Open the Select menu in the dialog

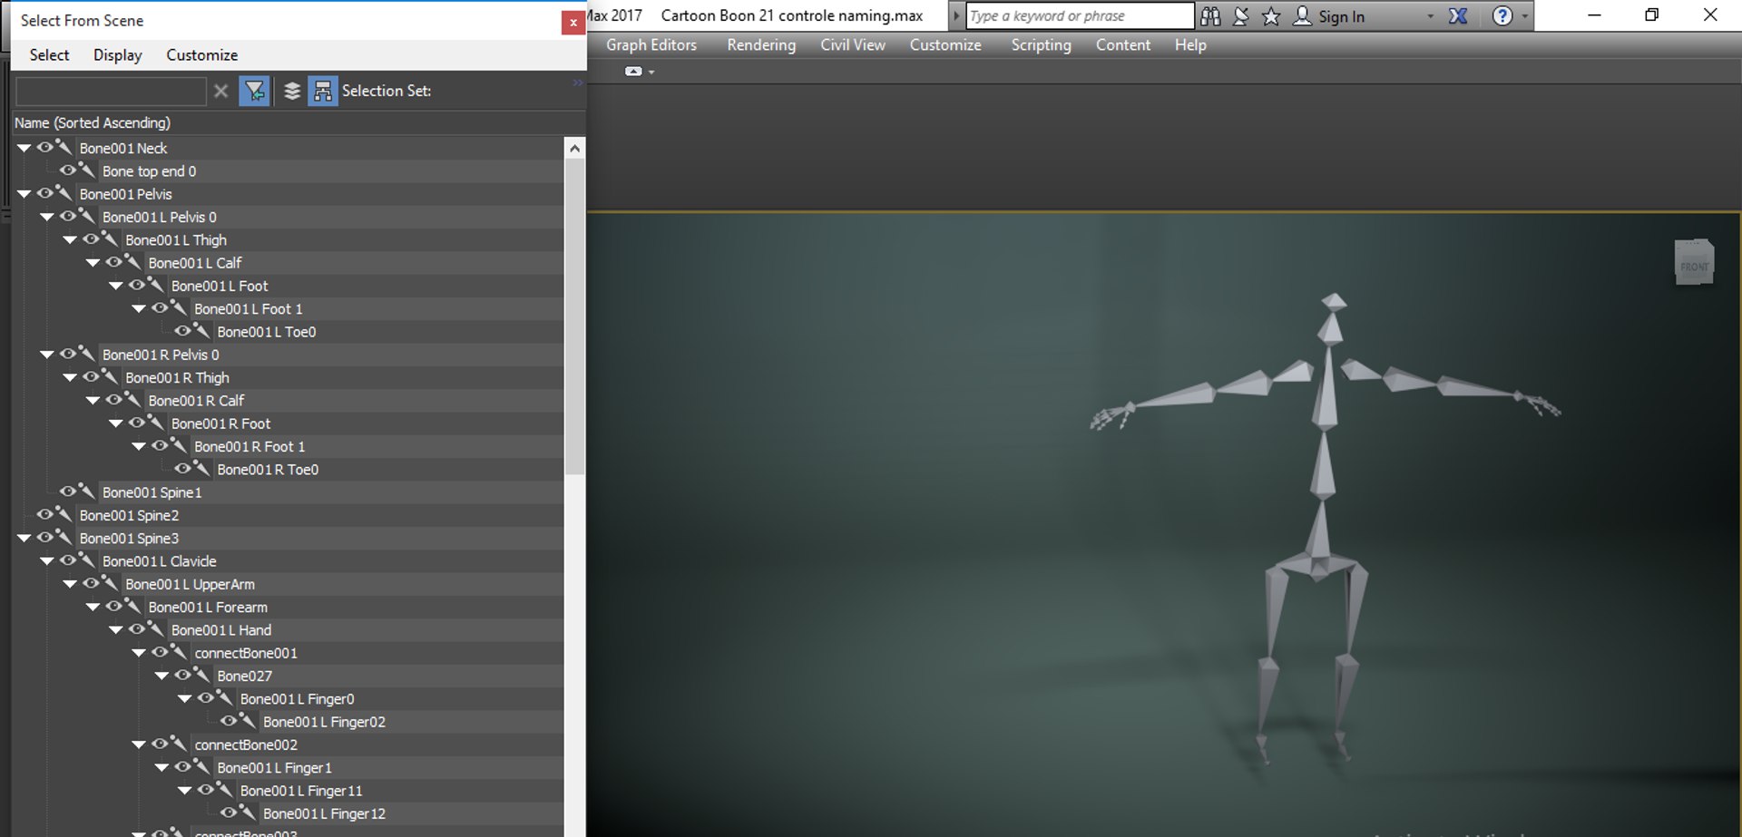49,55
